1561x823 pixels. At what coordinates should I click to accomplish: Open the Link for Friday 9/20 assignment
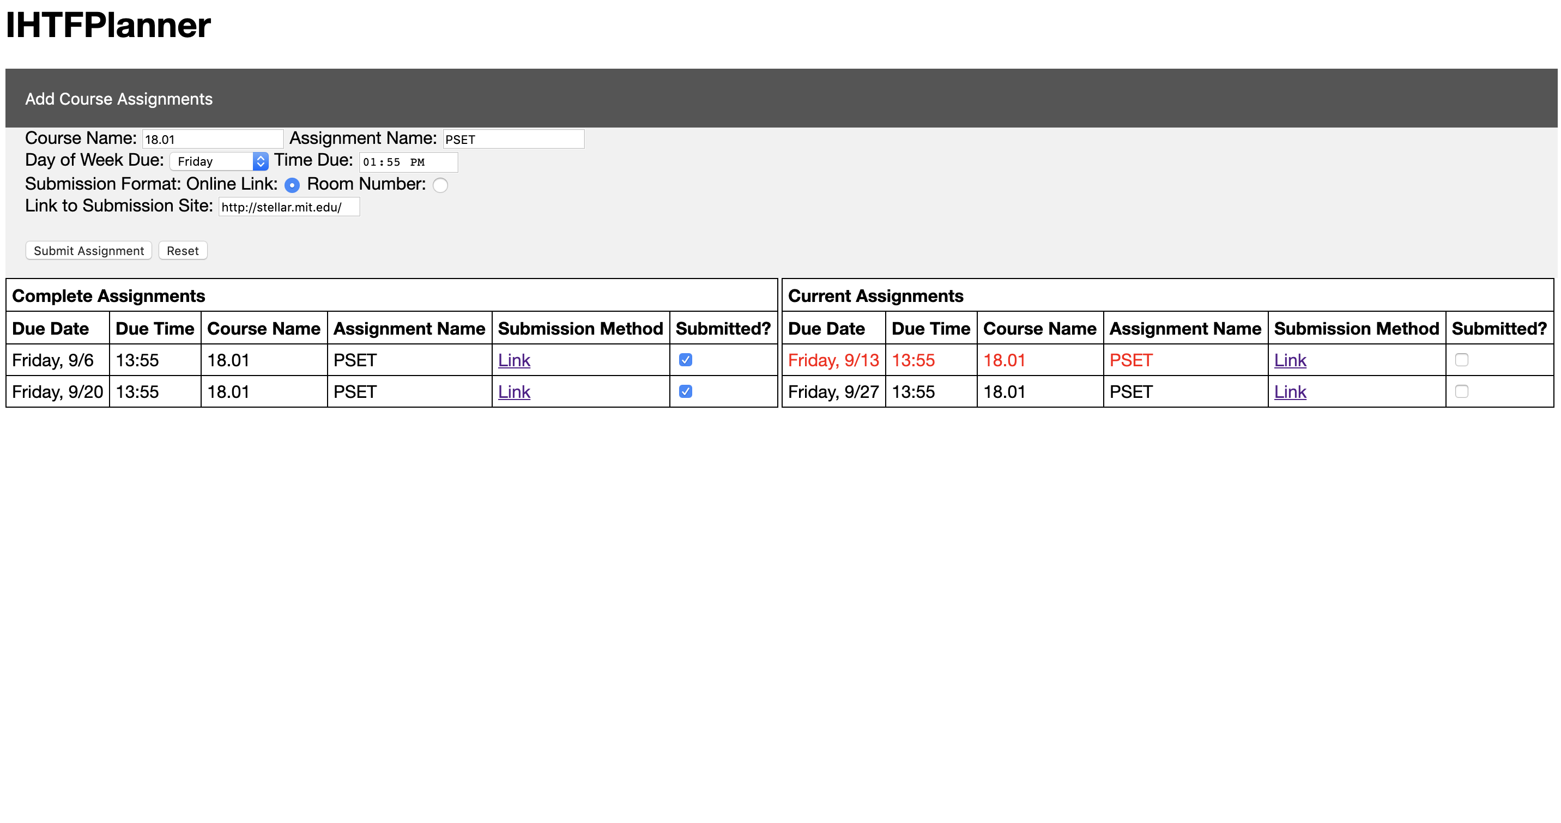point(514,392)
